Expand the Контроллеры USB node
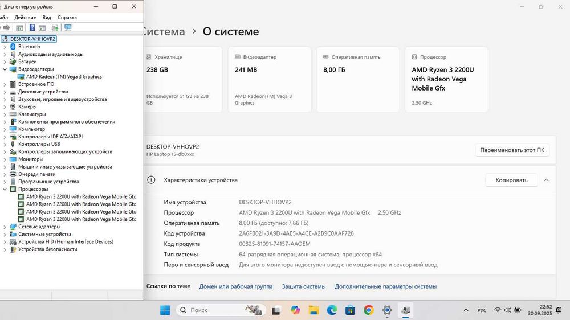Image resolution: width=570 pixels, height=320 pixels. (x=5, y=144)
